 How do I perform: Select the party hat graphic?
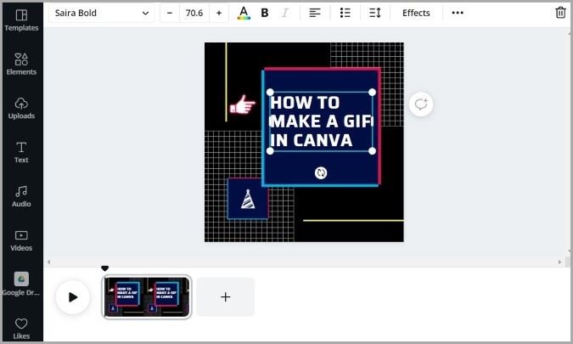pyautogui.click(x=248, y=200)
